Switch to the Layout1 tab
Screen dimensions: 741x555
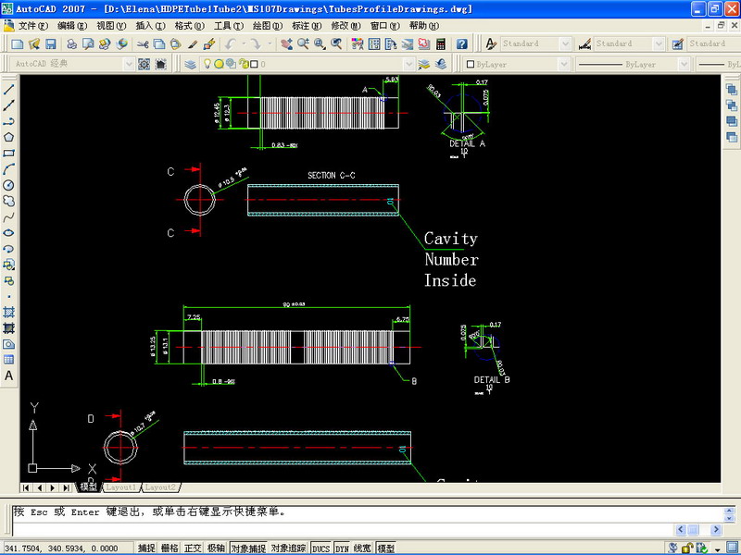pos(120,487)
